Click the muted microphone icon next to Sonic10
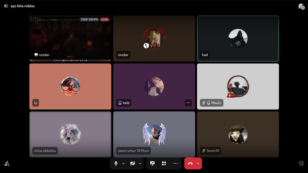This screenshot has height=173, width=308. pyautogui.click(x=204, y=151)
